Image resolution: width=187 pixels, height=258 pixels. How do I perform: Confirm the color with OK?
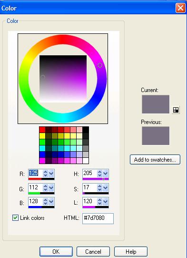(56, 252)
